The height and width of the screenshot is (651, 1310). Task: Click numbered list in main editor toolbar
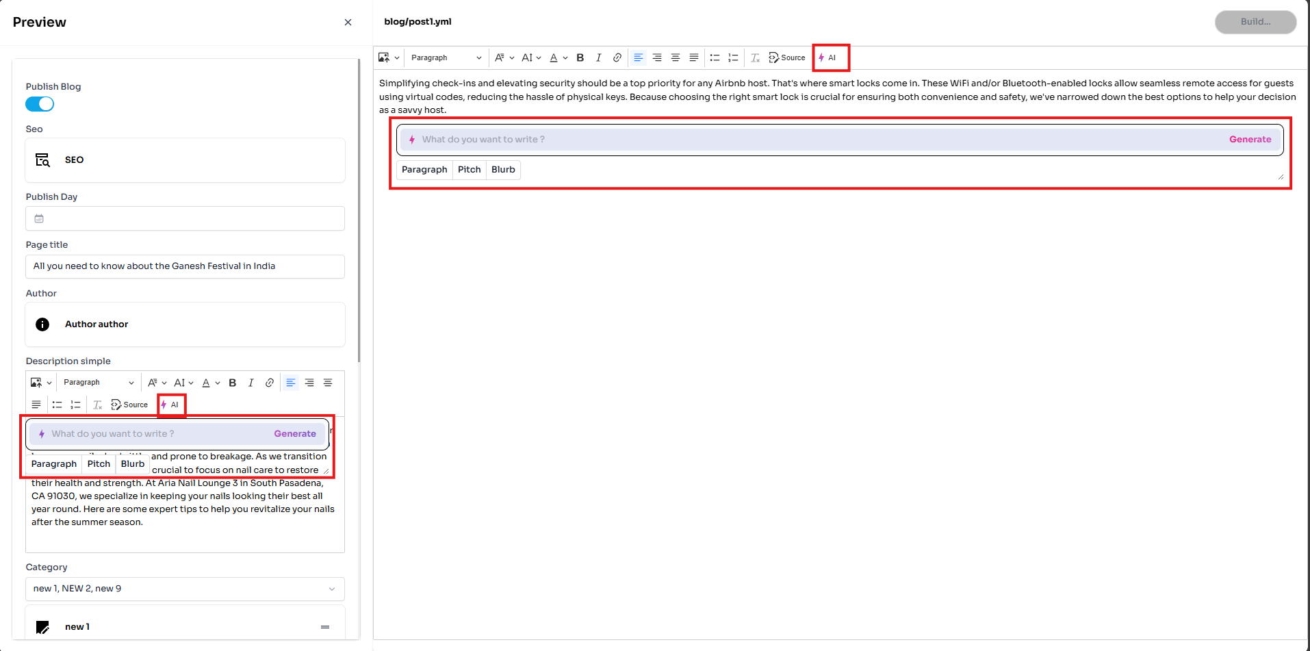coord(733,58)
